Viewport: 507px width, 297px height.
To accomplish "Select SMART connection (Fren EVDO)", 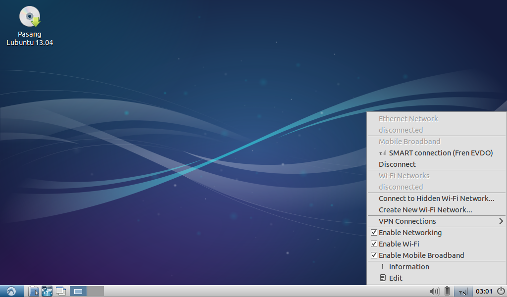I will coord(437,153).
